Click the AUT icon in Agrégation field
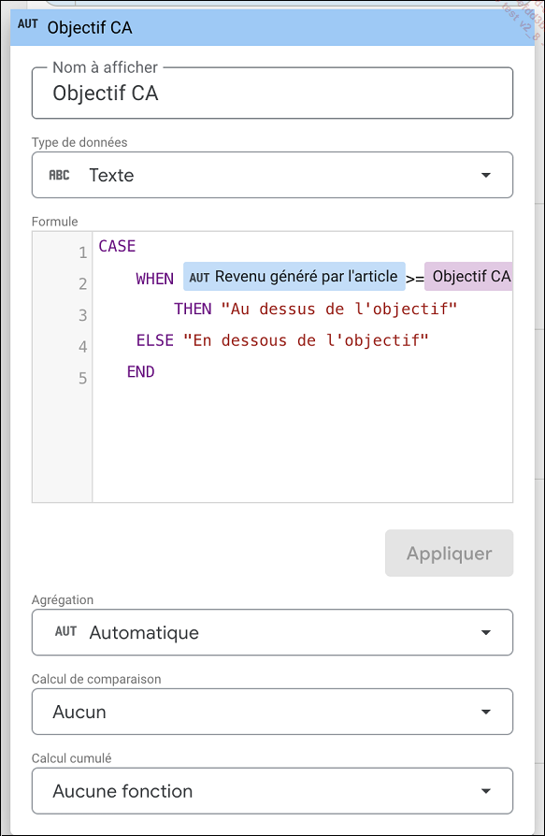Screen dimensions: 545x836 (x=65, y=632)
